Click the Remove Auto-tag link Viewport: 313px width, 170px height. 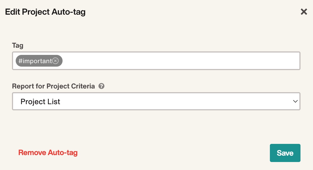click(x=48, y=153)
